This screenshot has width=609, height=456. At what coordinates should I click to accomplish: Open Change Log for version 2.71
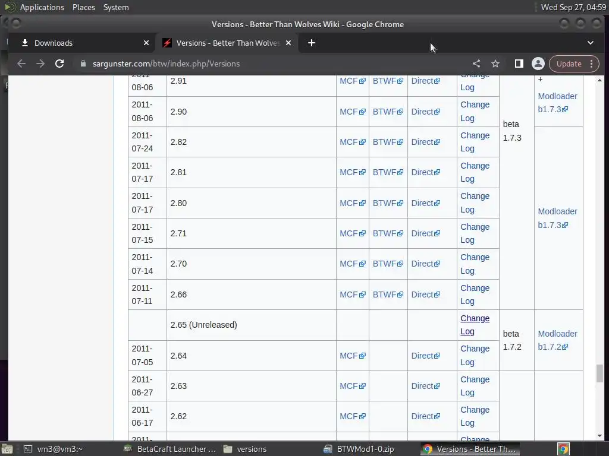pos(475,233)
